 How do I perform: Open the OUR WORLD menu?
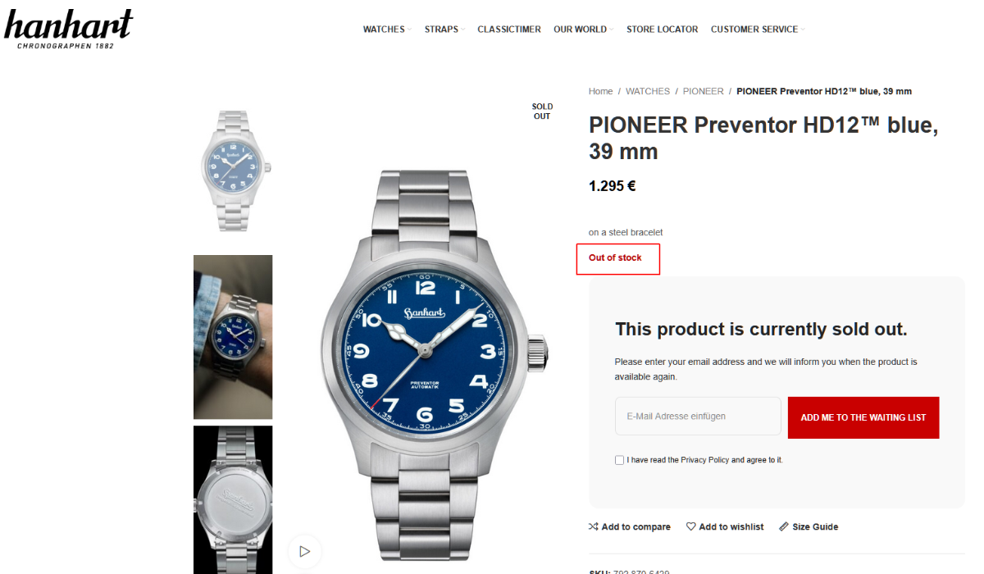583,30
